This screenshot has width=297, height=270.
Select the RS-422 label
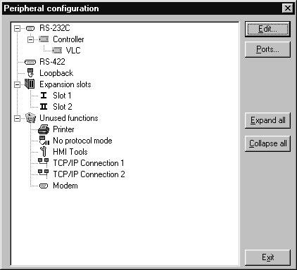point(52,62)
